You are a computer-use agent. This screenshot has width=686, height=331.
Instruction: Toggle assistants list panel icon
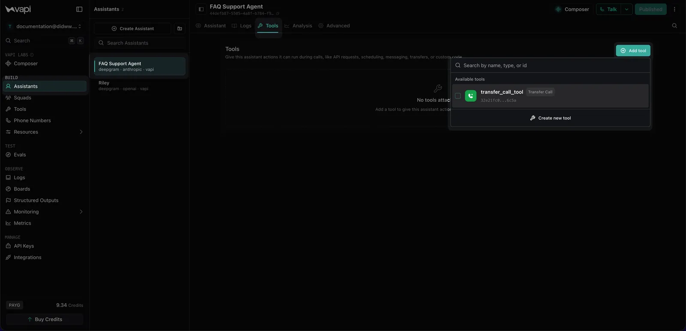[201, 9]
